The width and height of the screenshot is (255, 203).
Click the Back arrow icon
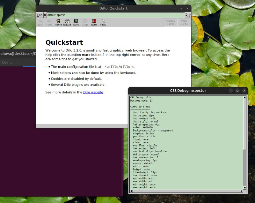[40, 22]
